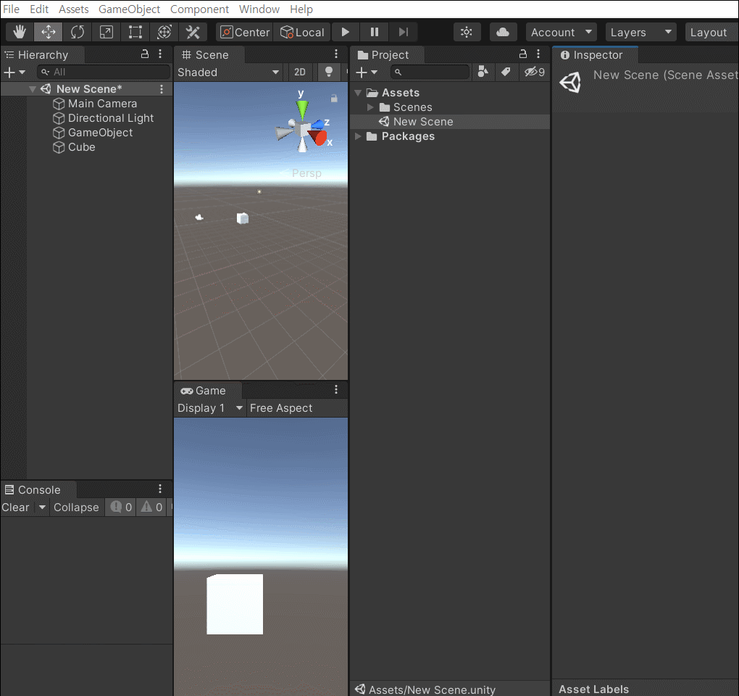Click the blue Z axis gizmo
Viewport: 739px width, 696px height.
coord(317,125)
